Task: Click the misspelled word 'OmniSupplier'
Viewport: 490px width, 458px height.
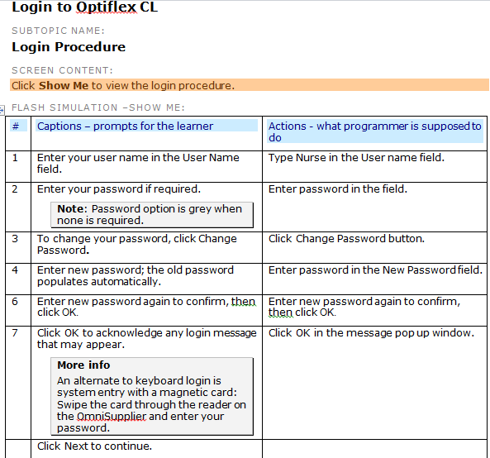Action: pos(112,417)
